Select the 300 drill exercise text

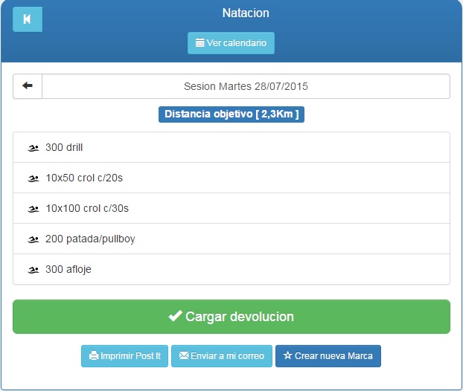click(x=64, y=148)
